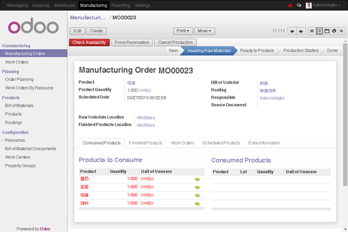Open the Administrator responsible link
This screenshot has width=348, height=232.
pos(272,98)
